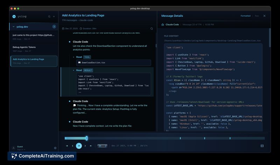Click the panel toggle icon at playback bar end
This screenshot has height=165, width=280.
point(262,146)
